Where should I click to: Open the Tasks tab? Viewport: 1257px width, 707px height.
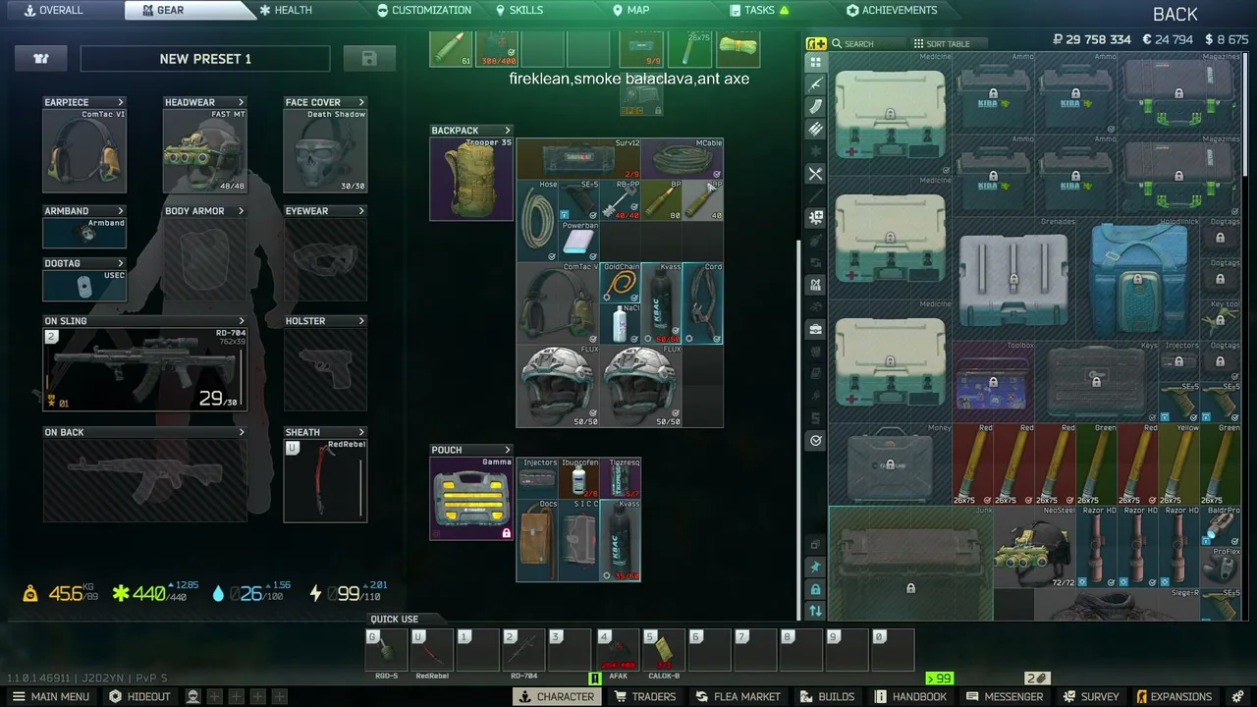pos(759,10)
